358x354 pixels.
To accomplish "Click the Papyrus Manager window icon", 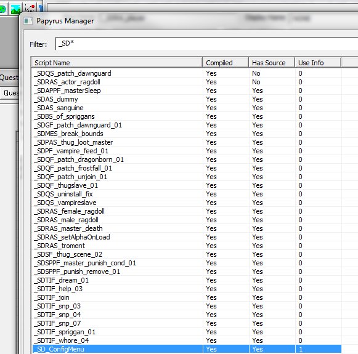I will pos(28,21).
